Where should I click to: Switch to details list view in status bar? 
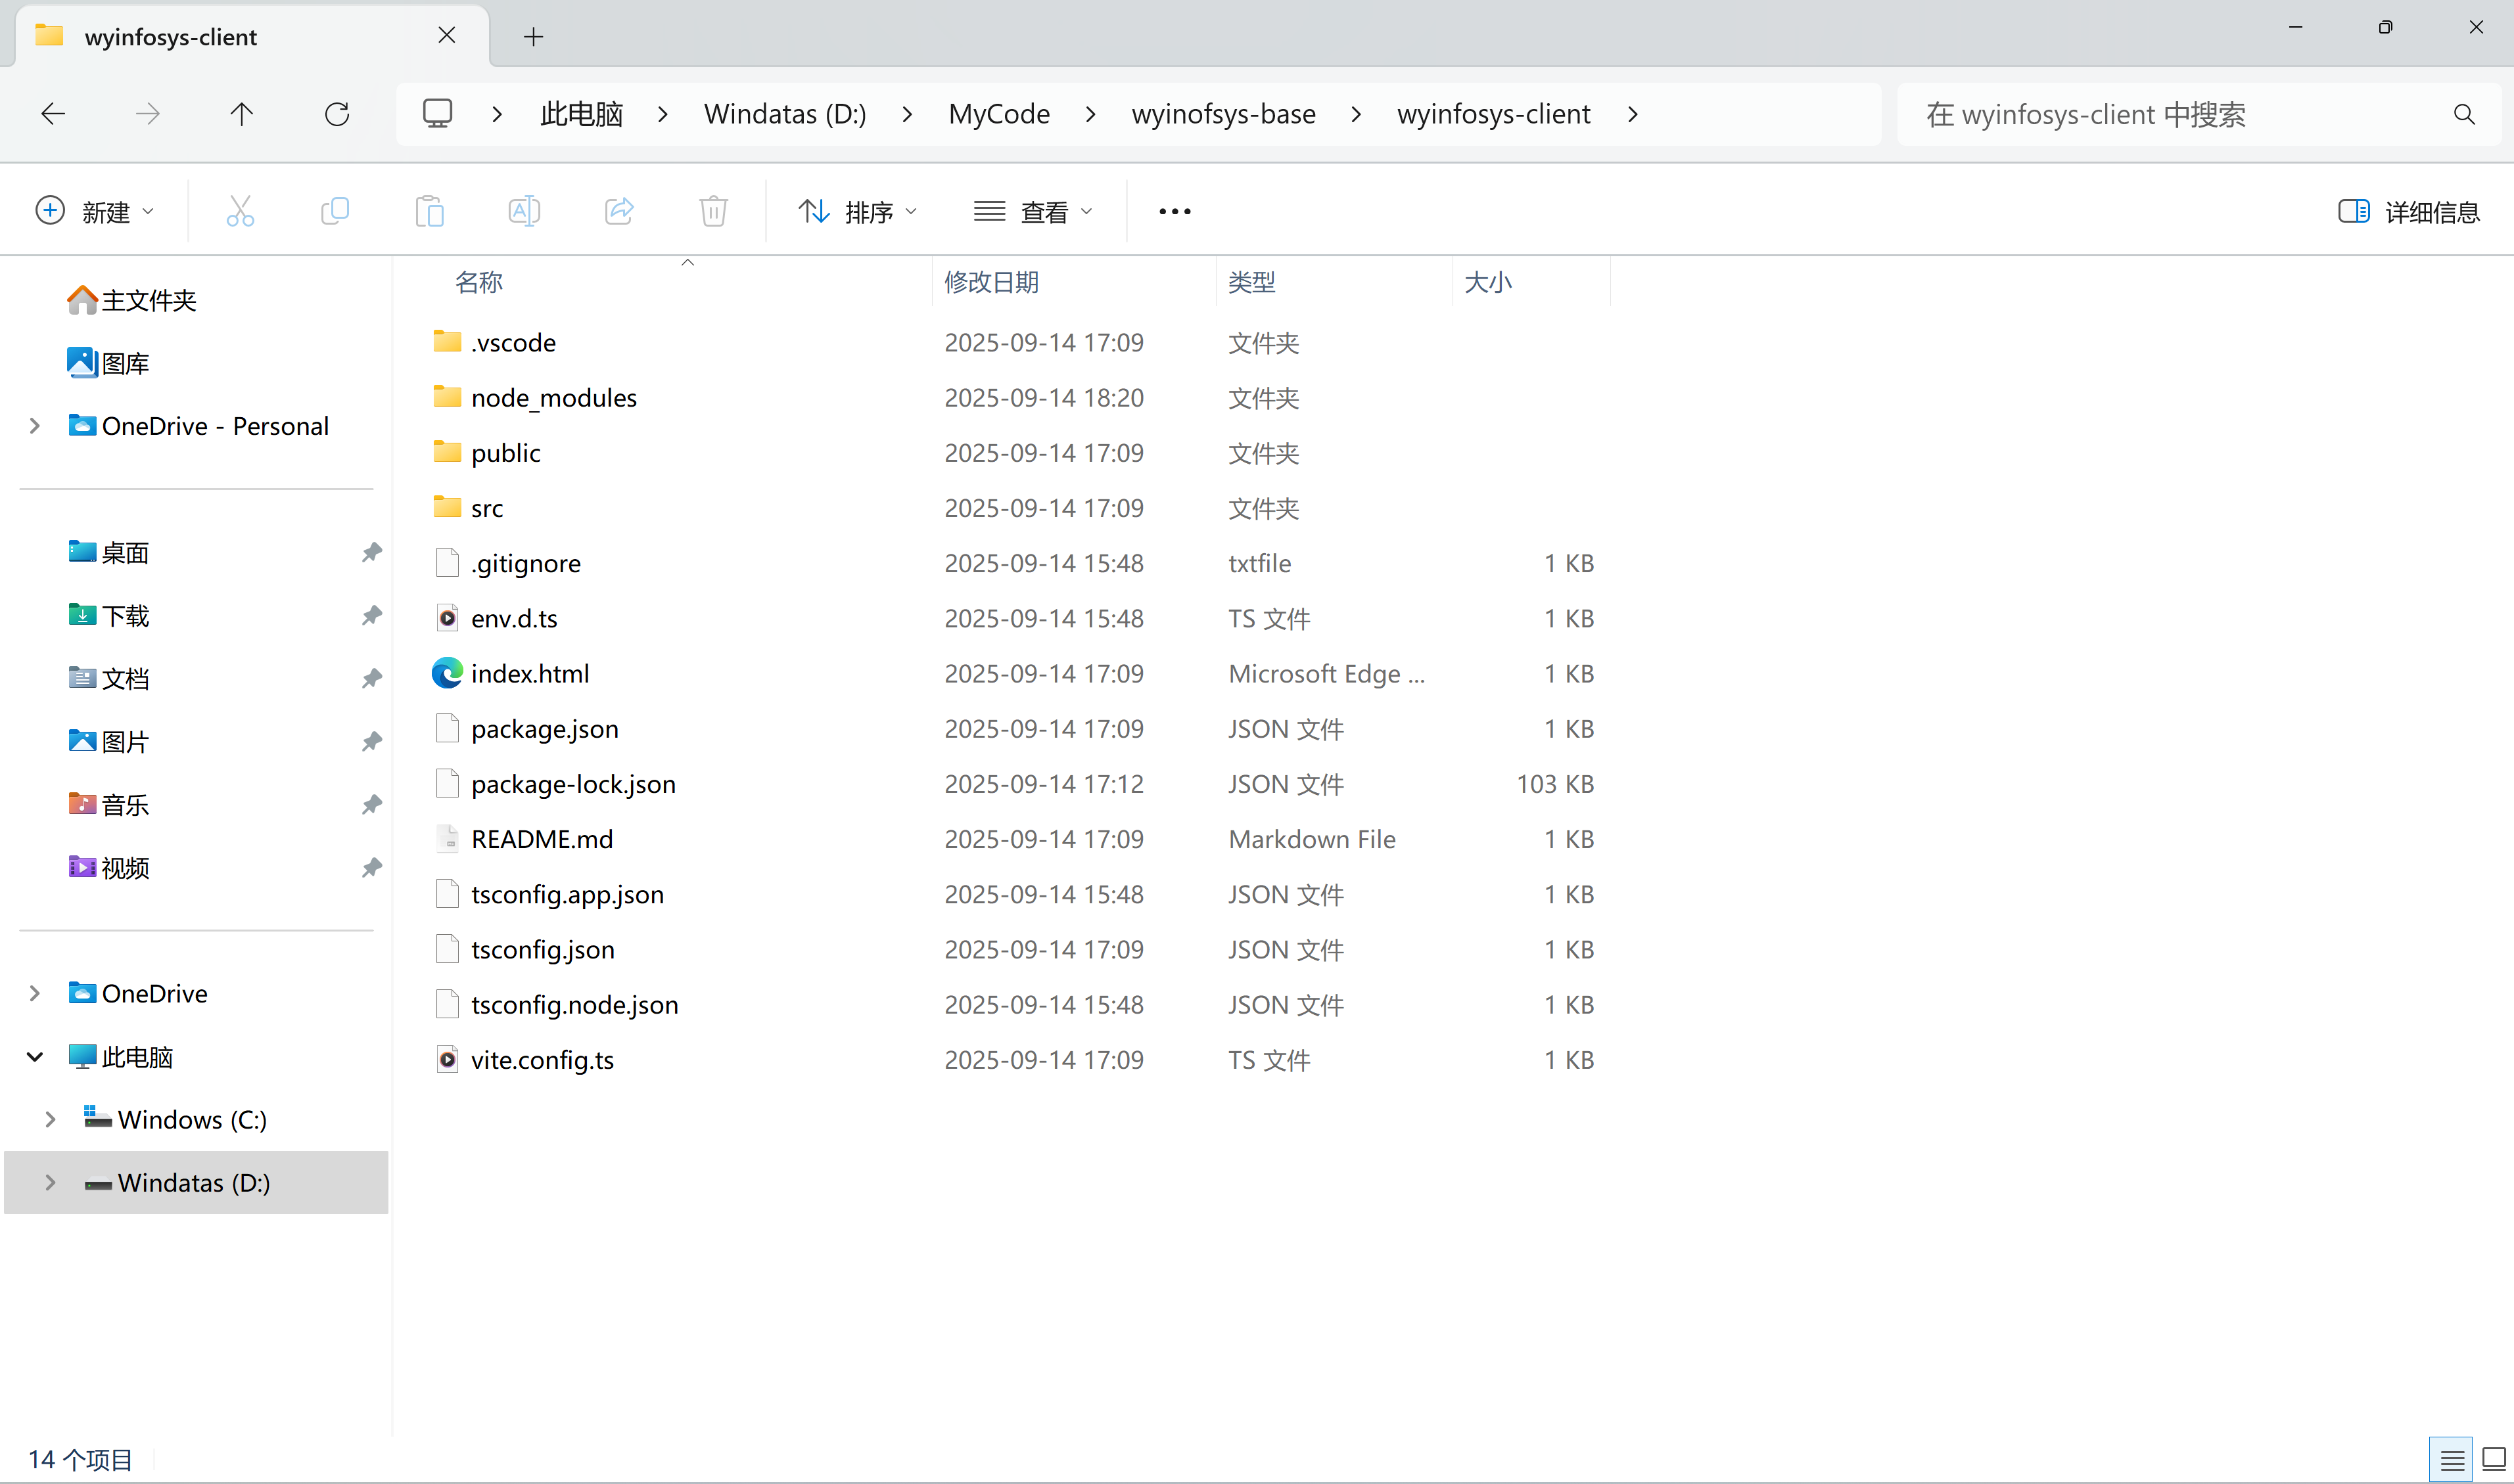2451,1460
